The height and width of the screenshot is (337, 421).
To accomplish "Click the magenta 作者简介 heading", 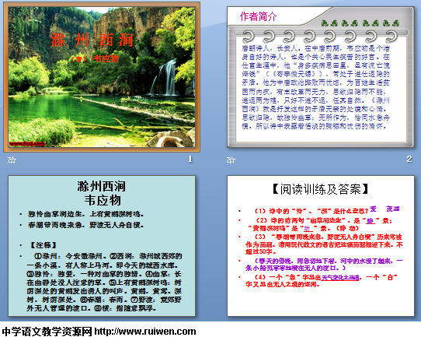I will pyautogui.click(x=258, y=16).
